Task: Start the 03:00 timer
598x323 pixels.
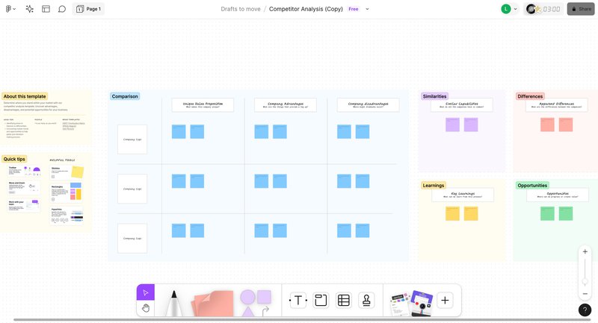Action: (x=551, y=9)
